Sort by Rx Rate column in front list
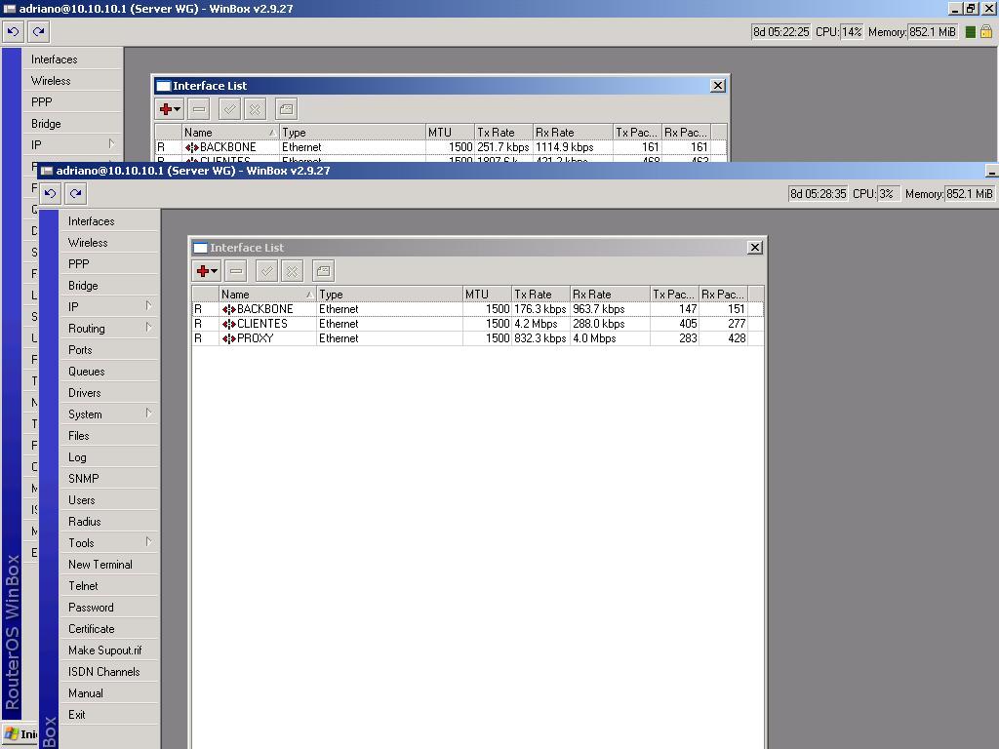Viewport: 999px width, 749px height. coord(610,295)
